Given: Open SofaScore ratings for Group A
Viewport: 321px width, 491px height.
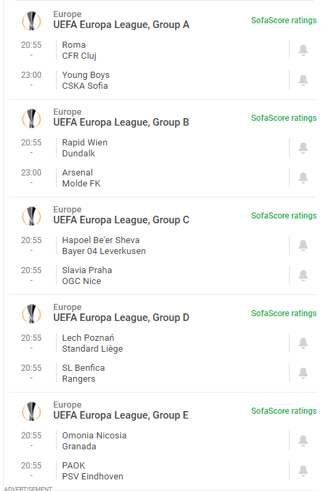Looking at the screenshot, I should [x=283, y=20].
